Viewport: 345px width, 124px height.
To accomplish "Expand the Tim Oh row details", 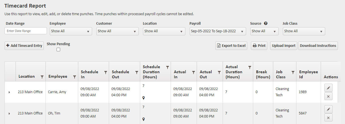I will [9, 113].
